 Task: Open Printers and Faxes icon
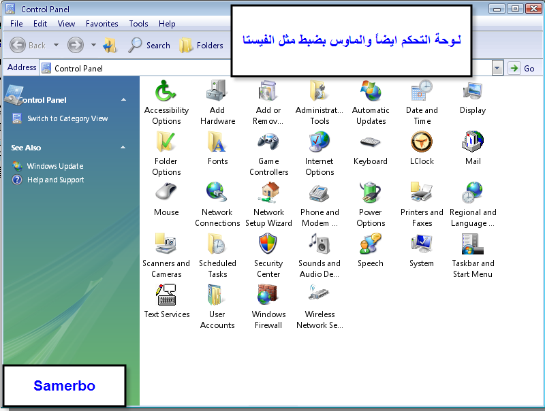[422, 193]
